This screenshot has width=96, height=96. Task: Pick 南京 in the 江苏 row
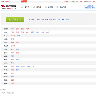coord(12,49)
